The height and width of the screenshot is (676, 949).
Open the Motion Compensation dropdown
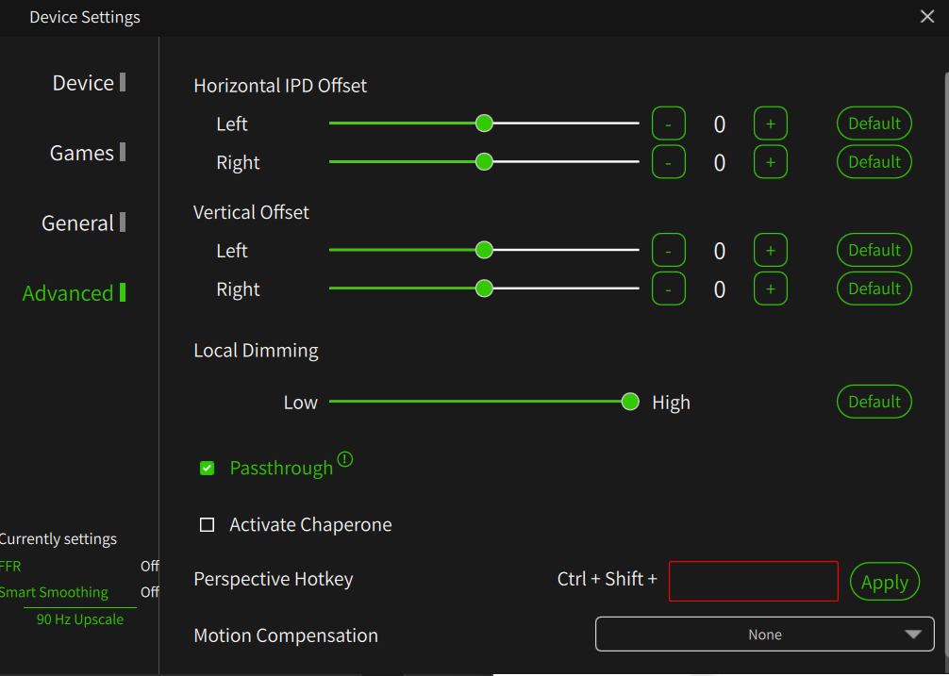click(x=764, y=635)
